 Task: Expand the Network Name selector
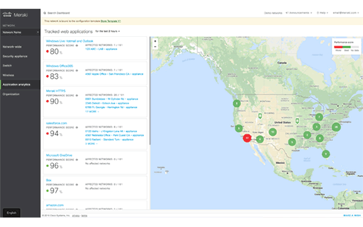click(20, 32)
